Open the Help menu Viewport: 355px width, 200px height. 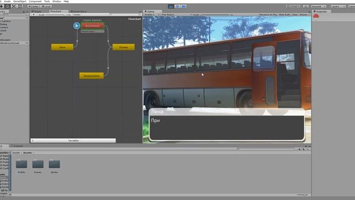pos(66,1)
